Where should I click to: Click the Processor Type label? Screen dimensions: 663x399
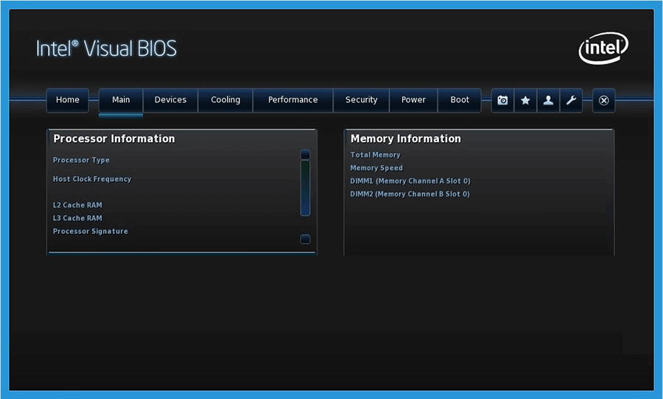[x=81, y=160]
